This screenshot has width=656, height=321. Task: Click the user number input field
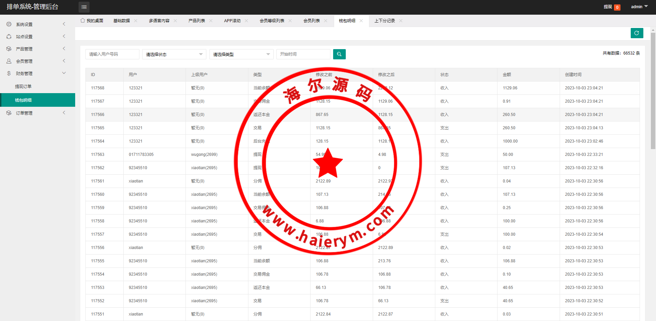pos(112,54)
